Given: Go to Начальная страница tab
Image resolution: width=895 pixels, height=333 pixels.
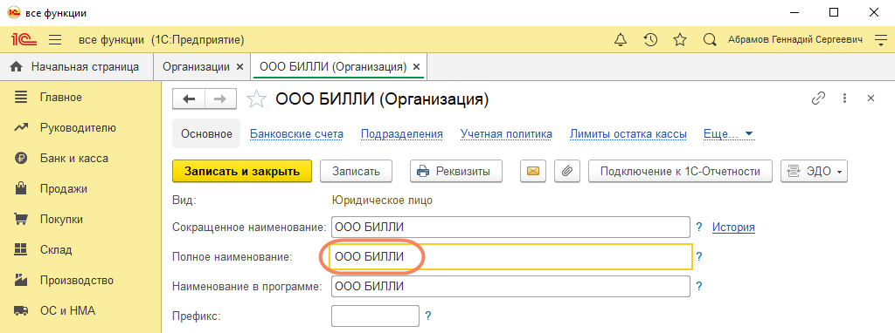Looking at the screenshot, I should pos(77,66).
